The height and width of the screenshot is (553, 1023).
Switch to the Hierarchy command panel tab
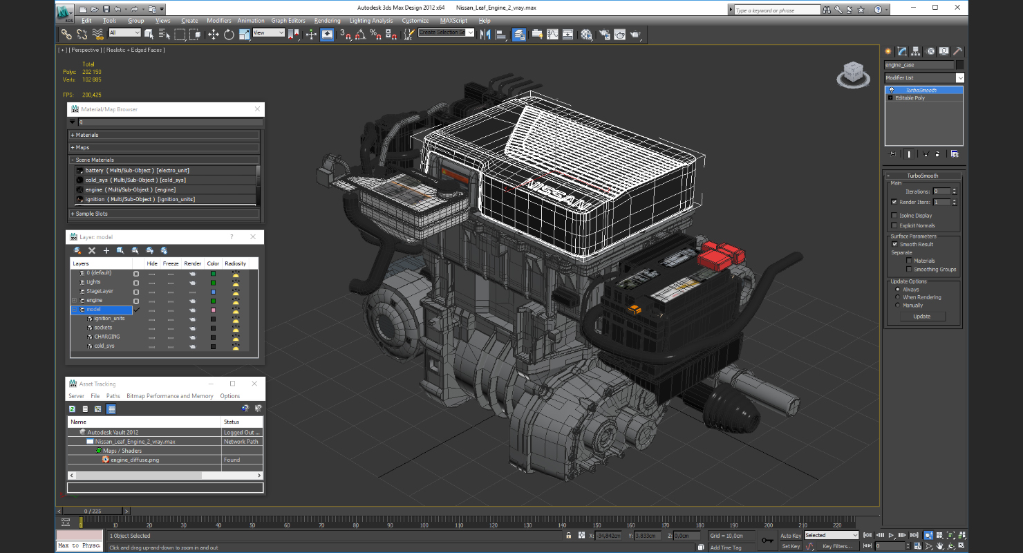point(916,51)
